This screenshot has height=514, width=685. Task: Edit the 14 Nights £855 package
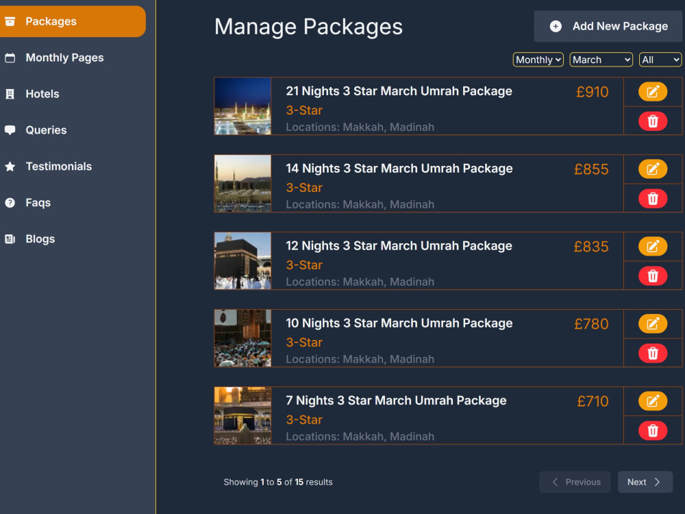pyautogui.click(x=652, y=169)
